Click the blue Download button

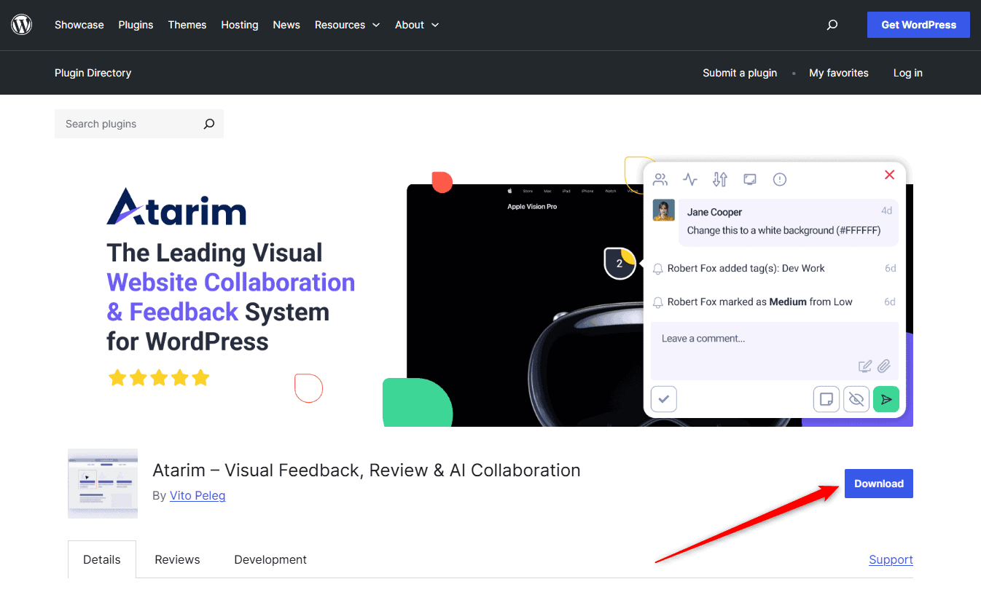tap(879, 484)
